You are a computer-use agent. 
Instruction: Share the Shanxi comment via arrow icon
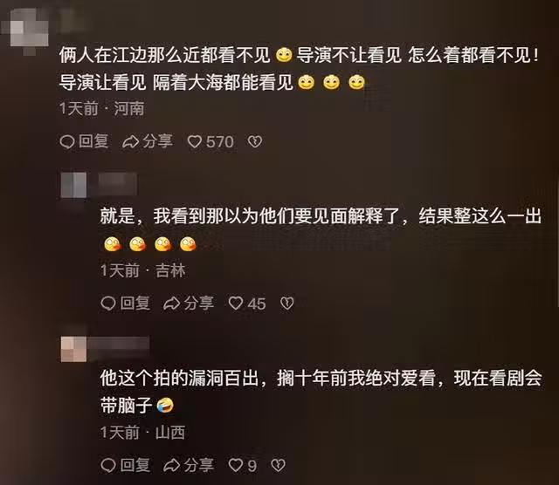(171, 465)
